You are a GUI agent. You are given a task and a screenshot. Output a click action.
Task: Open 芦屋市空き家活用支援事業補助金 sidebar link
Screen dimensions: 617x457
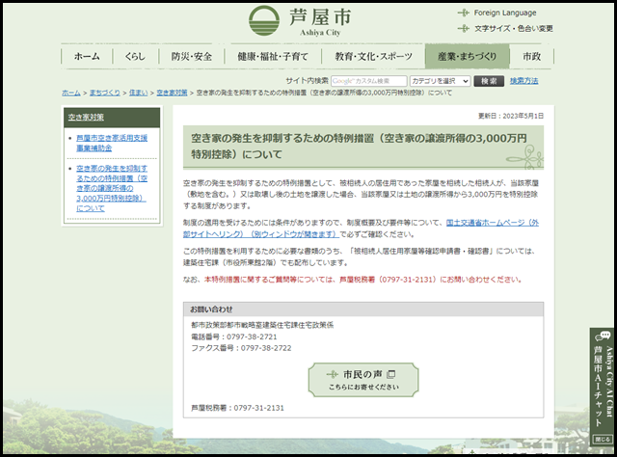[x=112, y=143]
